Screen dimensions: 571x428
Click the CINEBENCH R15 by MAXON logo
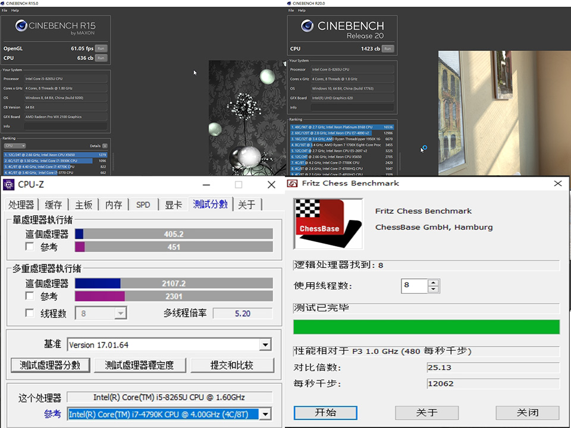(55, 26)
